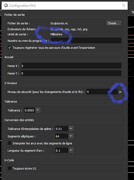The height and width of the screenshot is (180, 134).
Task: Click the QCAD icon in the title bar
Action: tap(6, 5)
